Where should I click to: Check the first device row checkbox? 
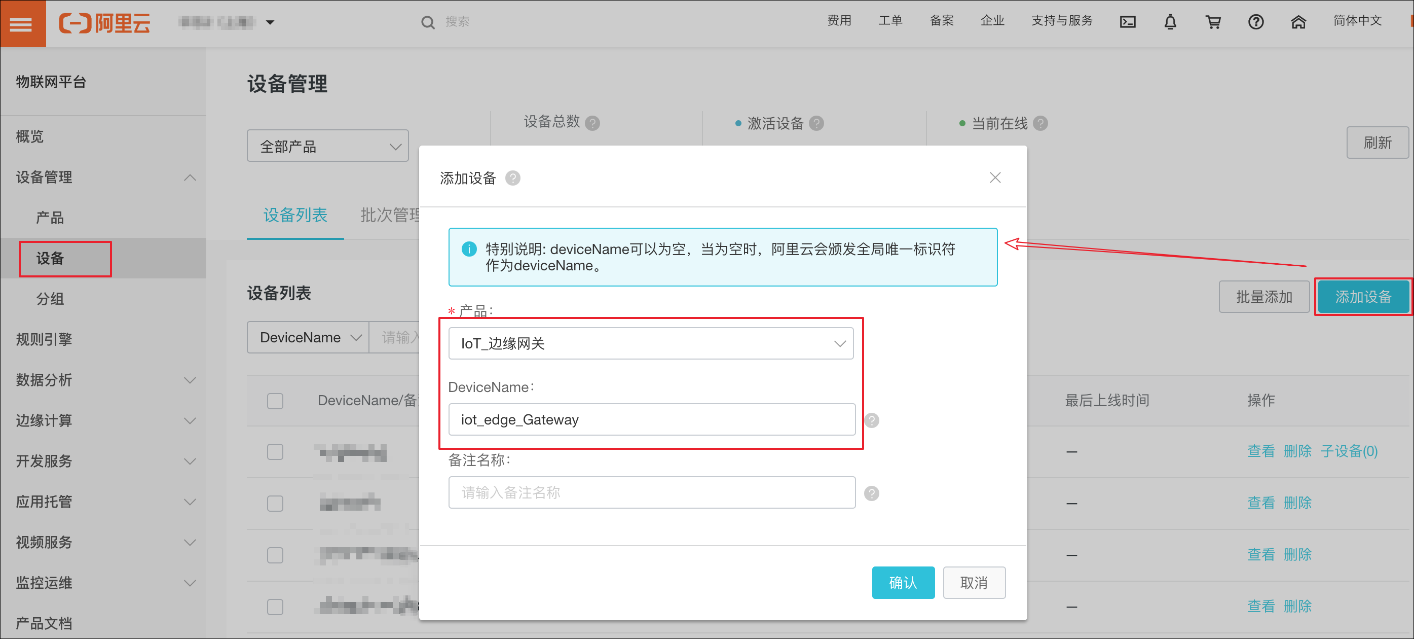click(x=275, y=452)
